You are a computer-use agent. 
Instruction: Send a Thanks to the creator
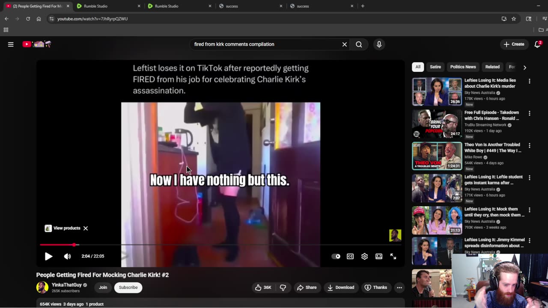[x=375, y=287]
